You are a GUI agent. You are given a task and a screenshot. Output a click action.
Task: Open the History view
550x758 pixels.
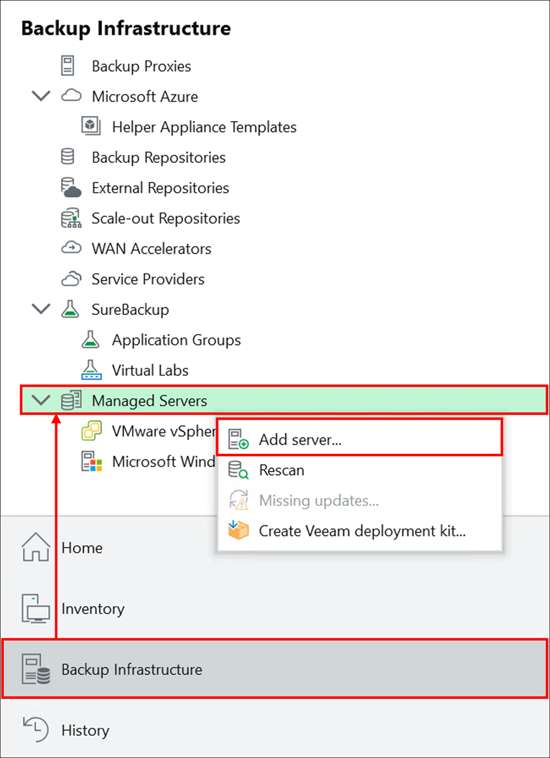point(85,730)
